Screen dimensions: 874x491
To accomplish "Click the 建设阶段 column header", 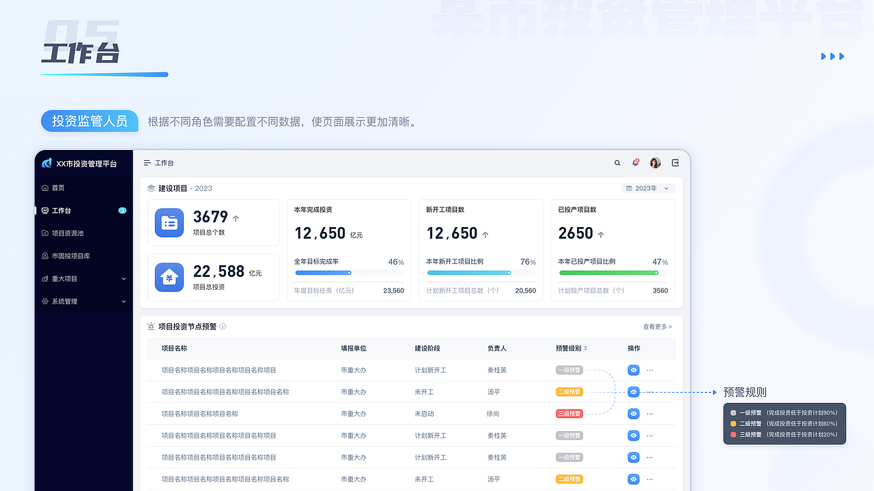I will point(427,348).
